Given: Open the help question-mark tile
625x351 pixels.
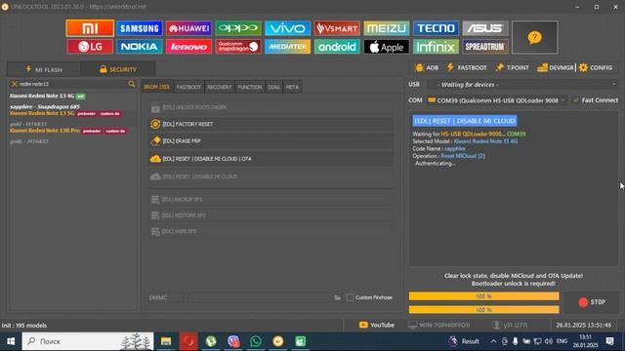Looking at the screenshot, I should tap(534, 37).
